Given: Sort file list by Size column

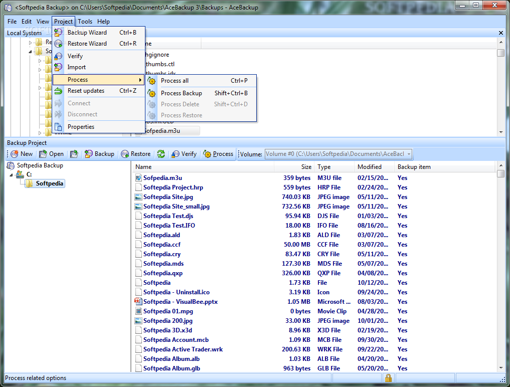Looking at the screenshot, I should pyautogui.click(x=294, y=167).
